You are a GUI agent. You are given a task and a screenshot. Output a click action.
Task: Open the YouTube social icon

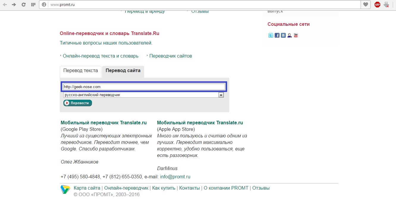[x=296, y=35]
